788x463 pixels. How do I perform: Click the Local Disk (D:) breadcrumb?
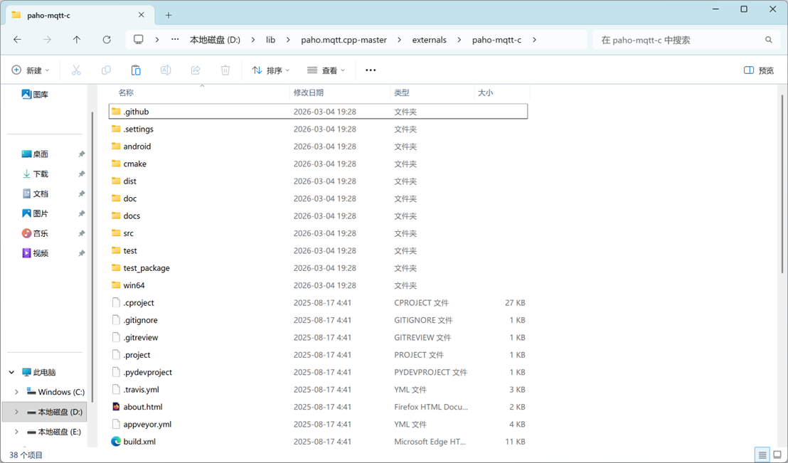point(215,40)
